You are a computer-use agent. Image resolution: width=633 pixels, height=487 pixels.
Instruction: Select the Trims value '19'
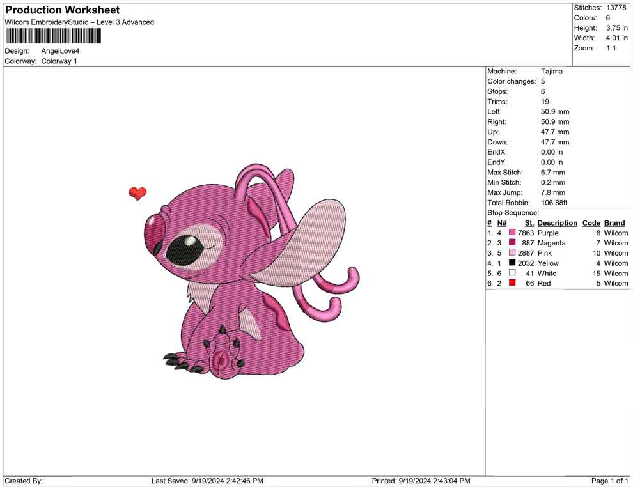click(x=545, y=102)
